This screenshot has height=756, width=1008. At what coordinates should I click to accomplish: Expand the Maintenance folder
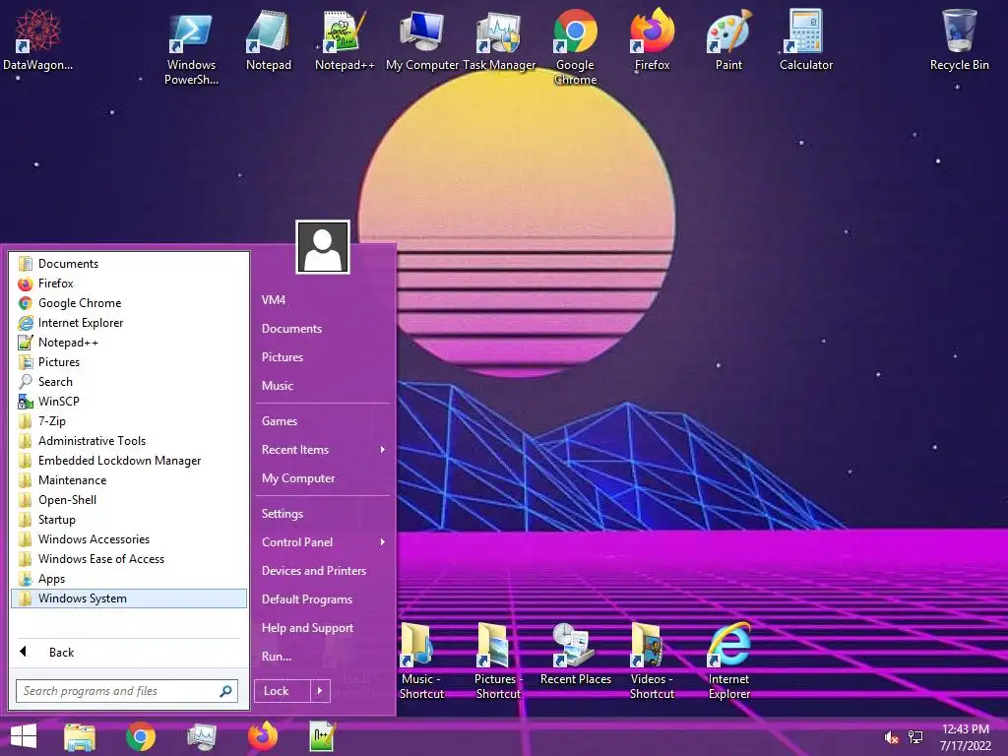[129, 480]
